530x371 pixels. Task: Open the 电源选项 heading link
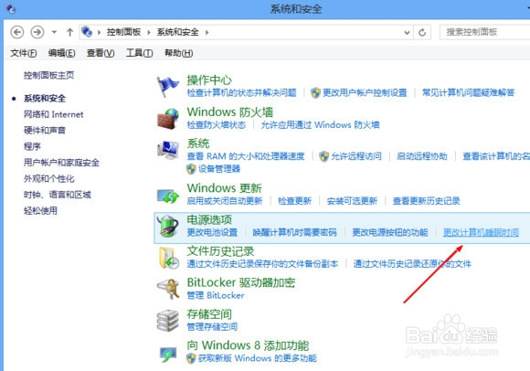coord(209,219)
